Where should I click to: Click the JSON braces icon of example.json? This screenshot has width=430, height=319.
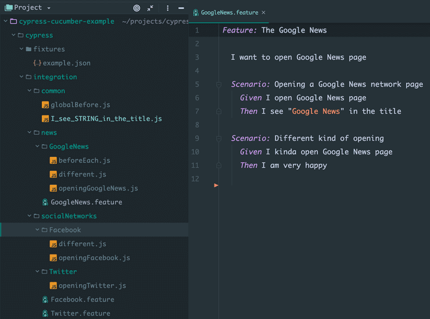[x=37, y=63]
